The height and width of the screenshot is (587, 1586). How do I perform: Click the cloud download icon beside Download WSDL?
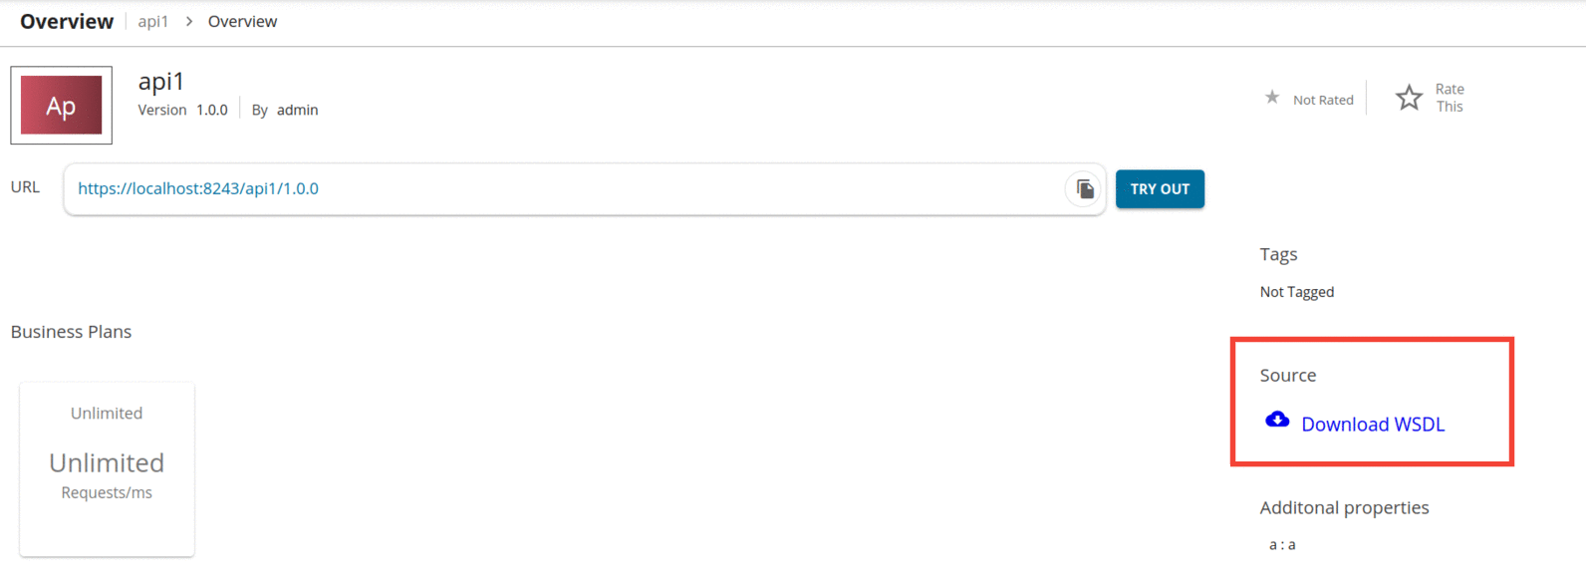1278,420
